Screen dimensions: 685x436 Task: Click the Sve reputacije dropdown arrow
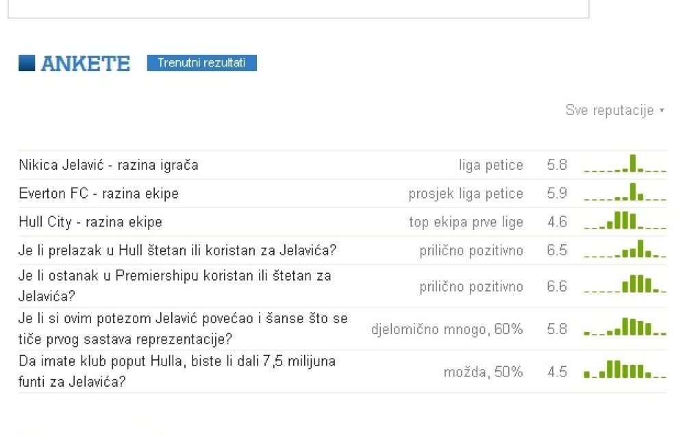(662, 110)
